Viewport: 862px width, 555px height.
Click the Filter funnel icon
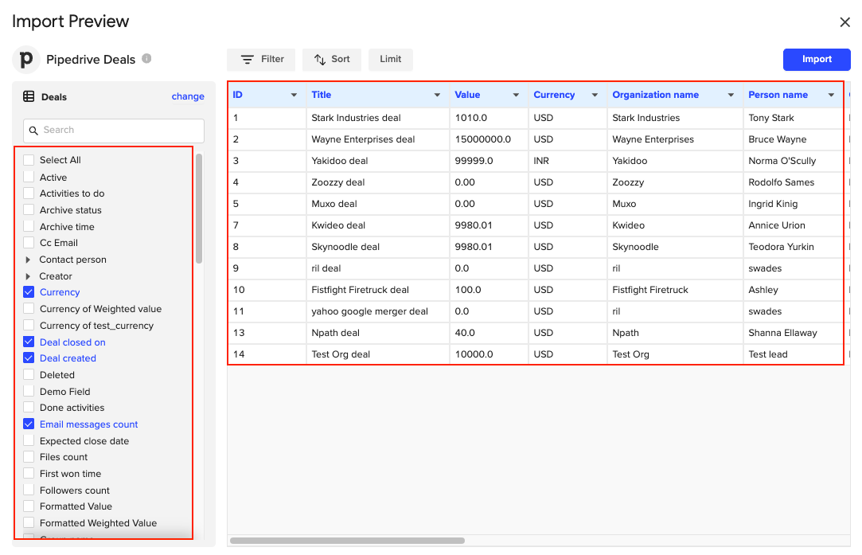(247, 59)
